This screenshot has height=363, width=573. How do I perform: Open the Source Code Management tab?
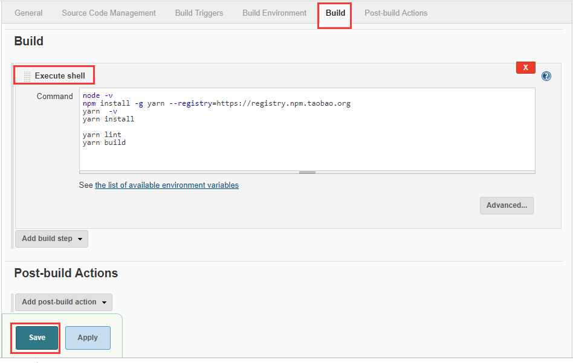point(109,13)
